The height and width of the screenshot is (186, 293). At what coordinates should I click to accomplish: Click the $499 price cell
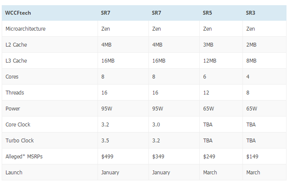(x=107, y=157)
